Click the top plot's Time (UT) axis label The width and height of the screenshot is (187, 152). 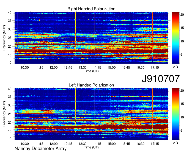pos(91,71)
